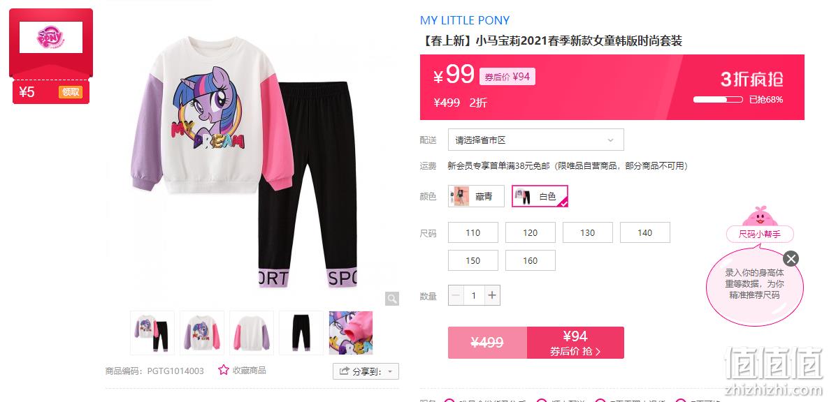829x402 pixels.
Task: Click the 已抢68% progress bar
Action: 718,99
